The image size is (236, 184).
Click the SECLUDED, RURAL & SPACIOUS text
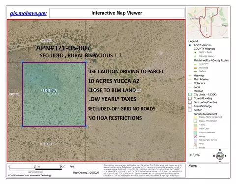point(81,56)
